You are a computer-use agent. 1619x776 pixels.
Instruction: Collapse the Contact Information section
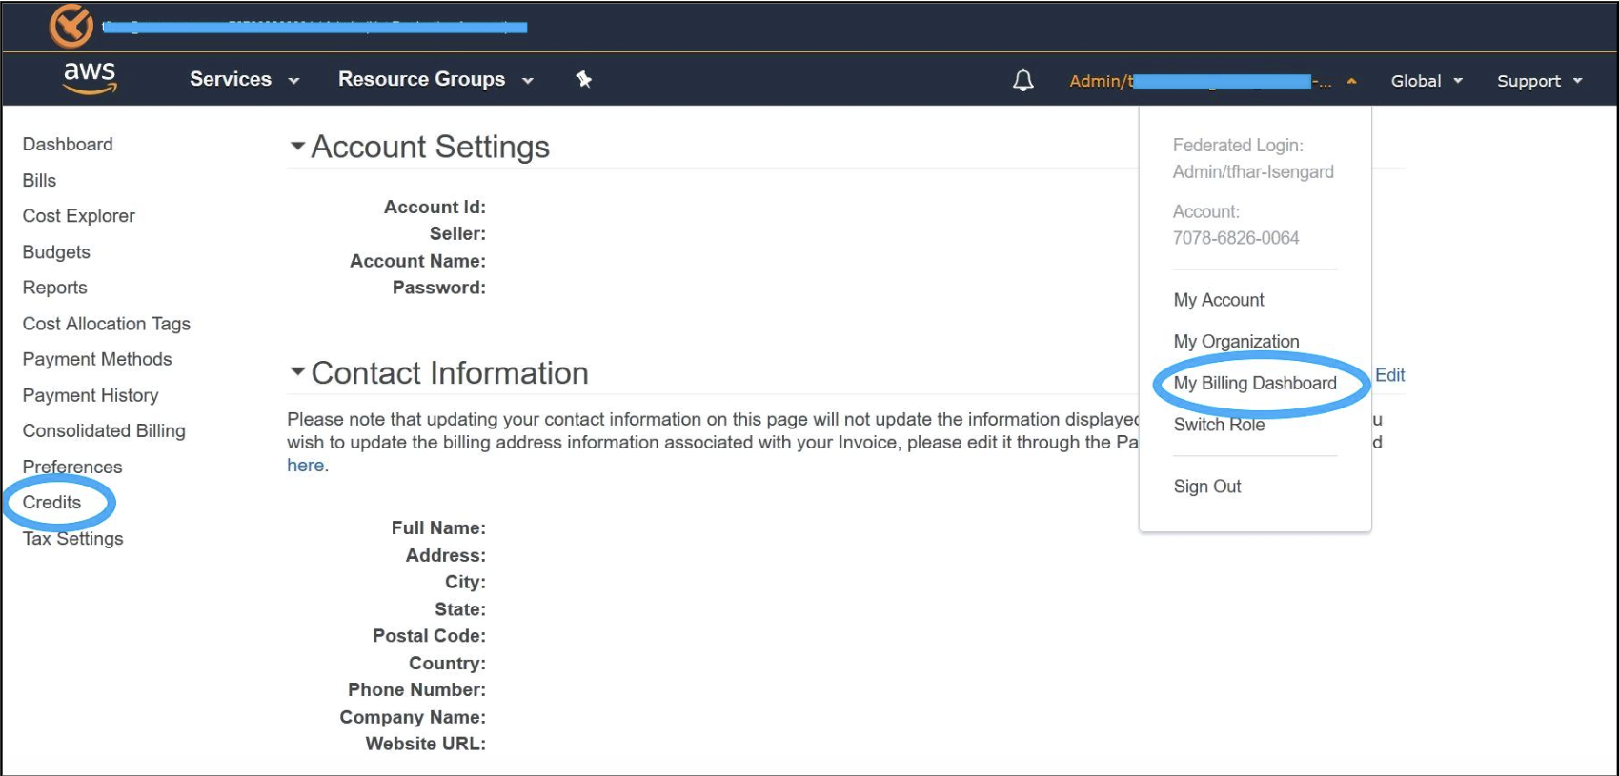pos(297,372)
